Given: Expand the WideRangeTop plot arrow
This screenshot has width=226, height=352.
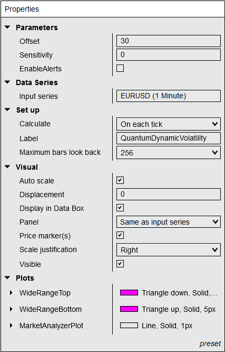Looking at the screenshot, I should 11,293.
